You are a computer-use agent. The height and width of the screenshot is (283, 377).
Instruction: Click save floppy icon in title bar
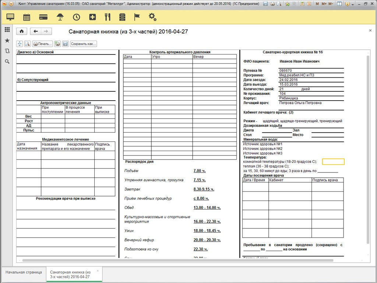[265, 4]
